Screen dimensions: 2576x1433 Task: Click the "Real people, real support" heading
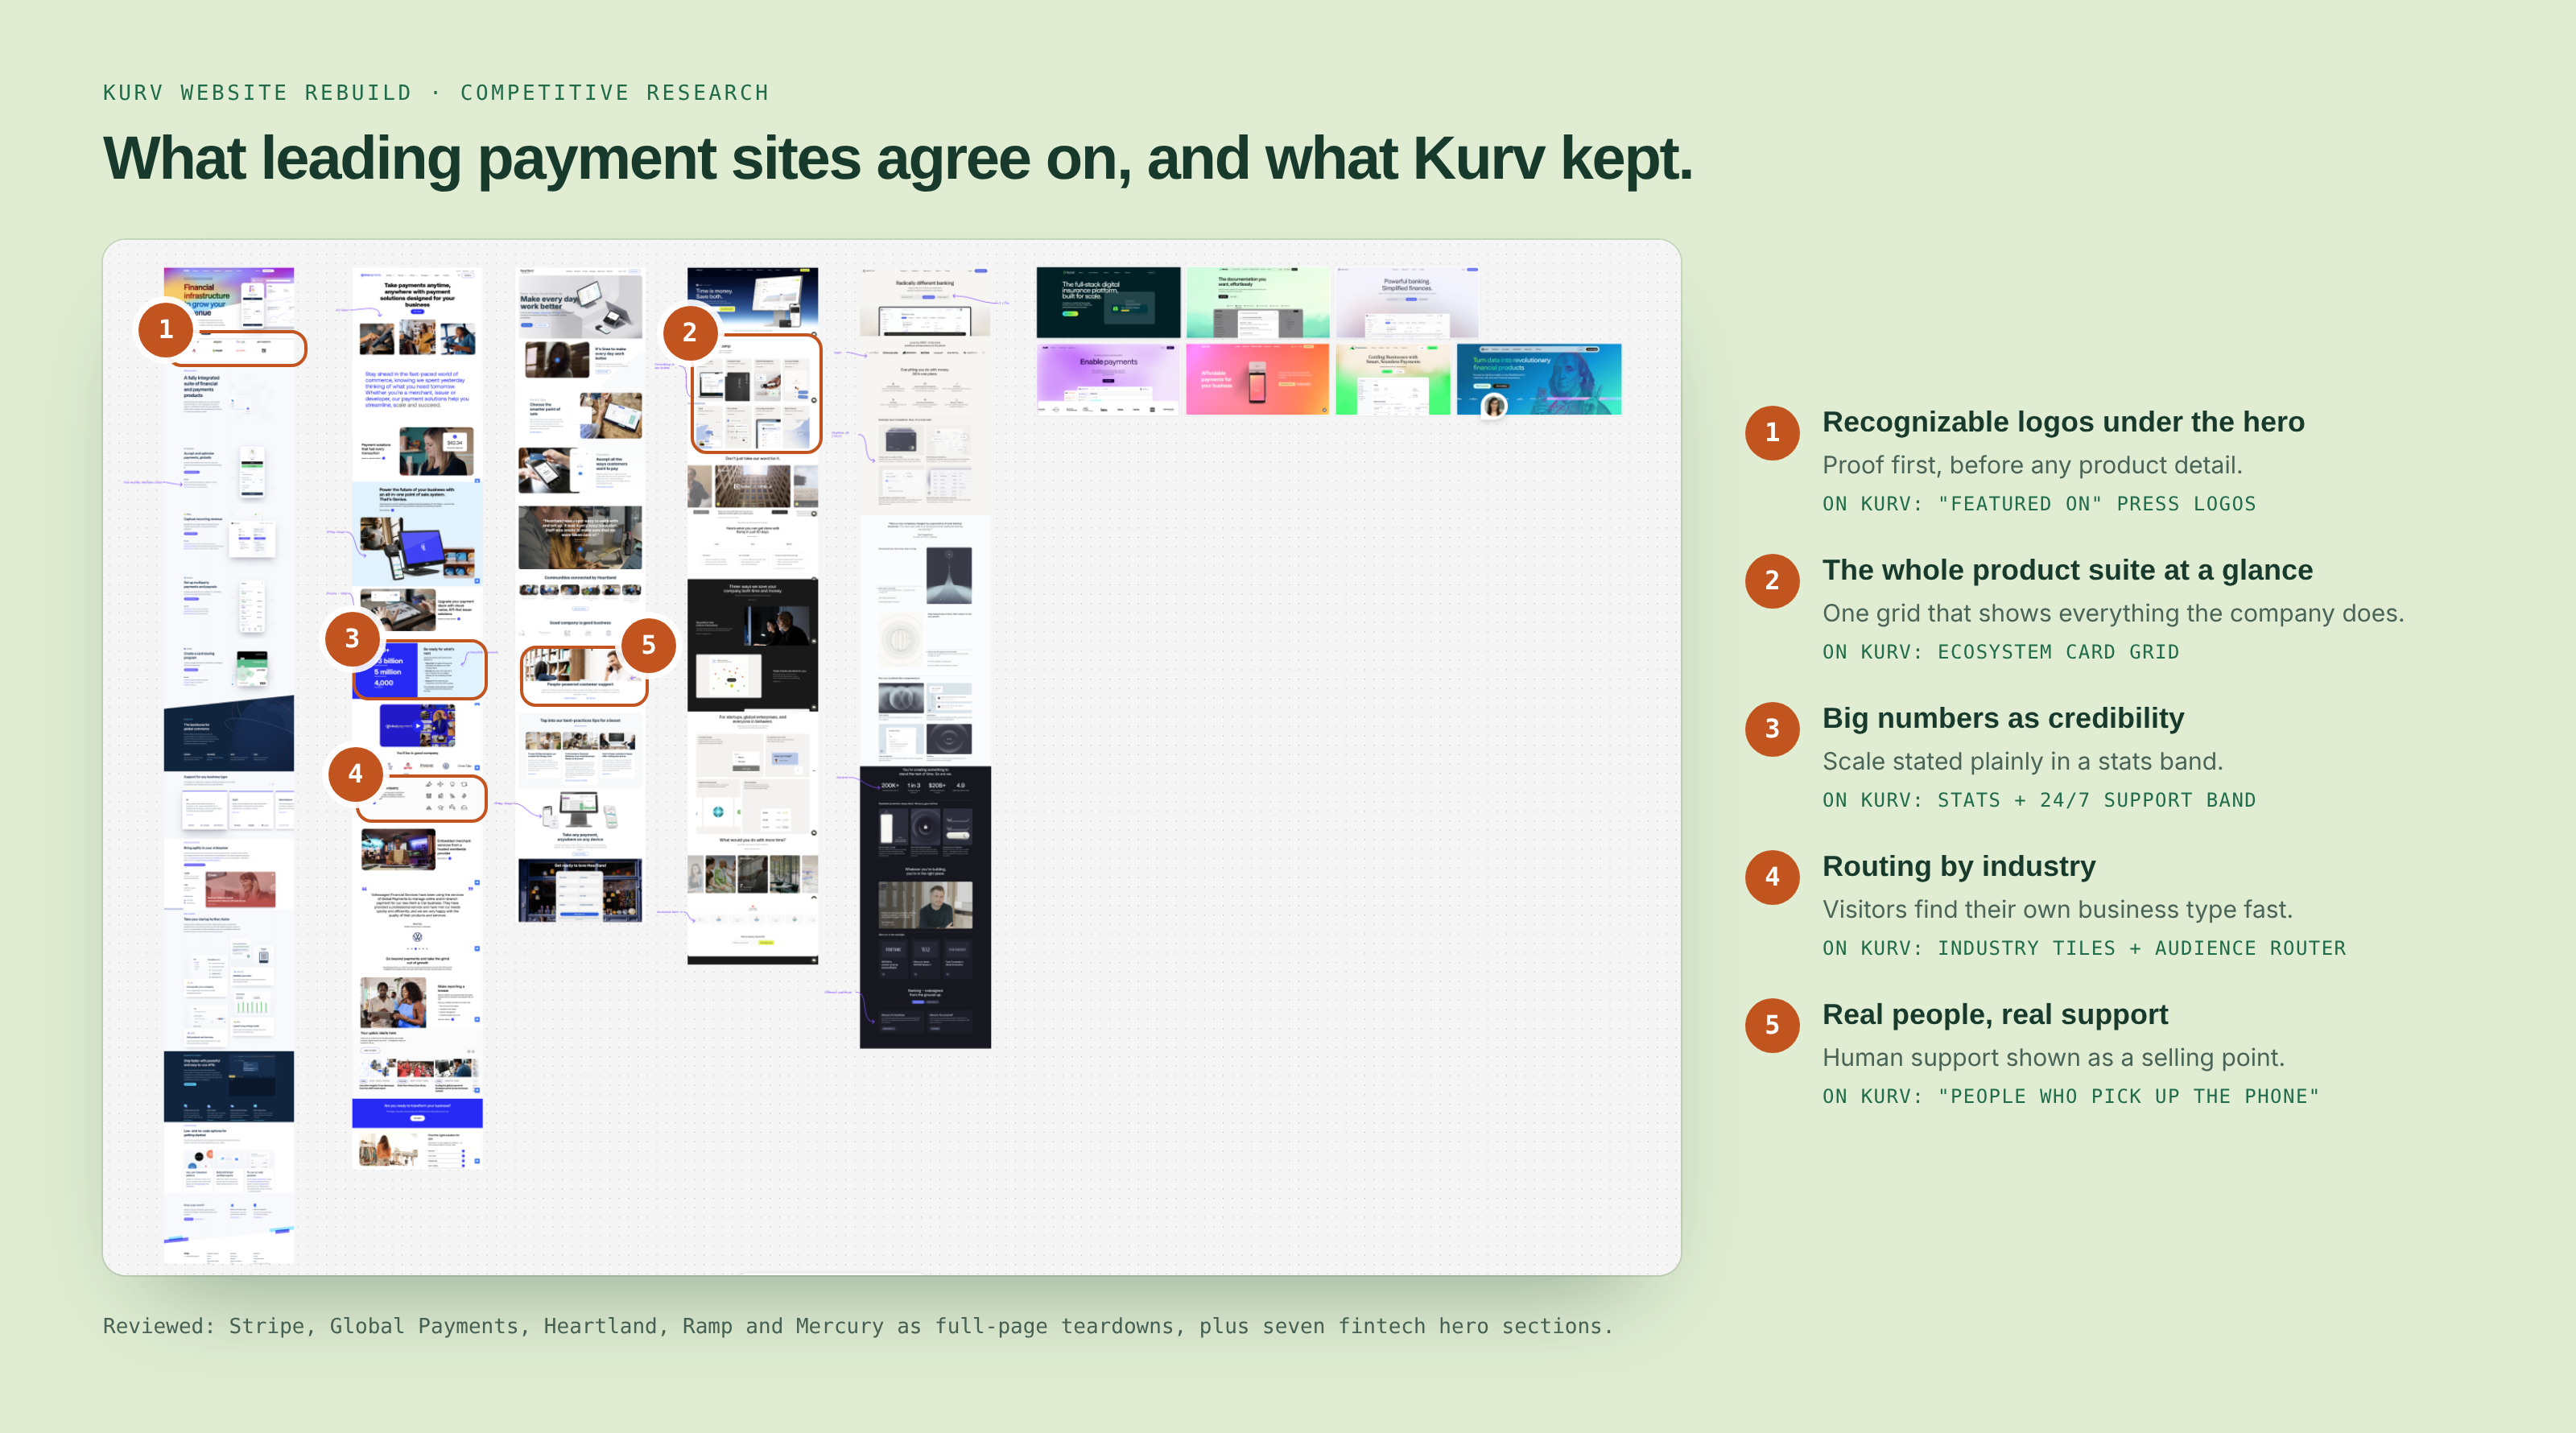[x=1995, y=1014]
